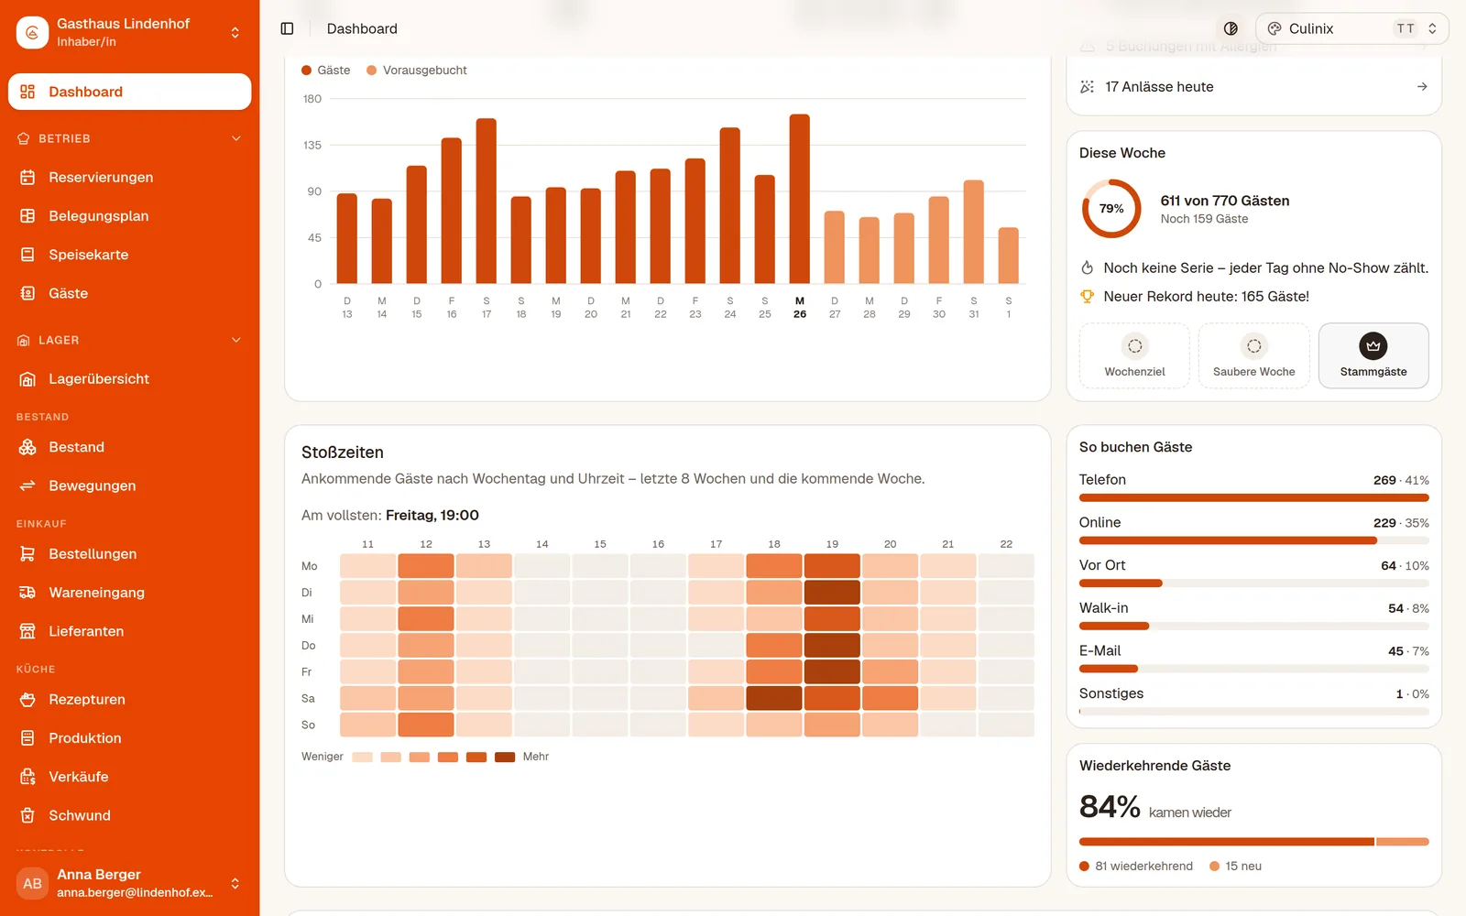Image resolution: width=1466 pixels, height=916 pixels.
Task: Toggle the sidebar panel icon
Action: [287, 28]
